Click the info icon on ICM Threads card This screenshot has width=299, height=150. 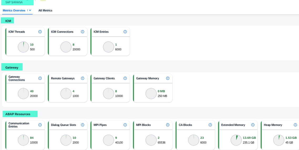click(40, 32)
